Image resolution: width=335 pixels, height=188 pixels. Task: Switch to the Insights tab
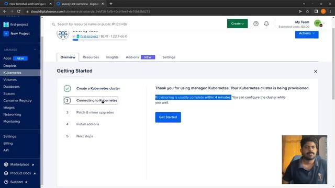pyautogui.click(x=112, y=57)
